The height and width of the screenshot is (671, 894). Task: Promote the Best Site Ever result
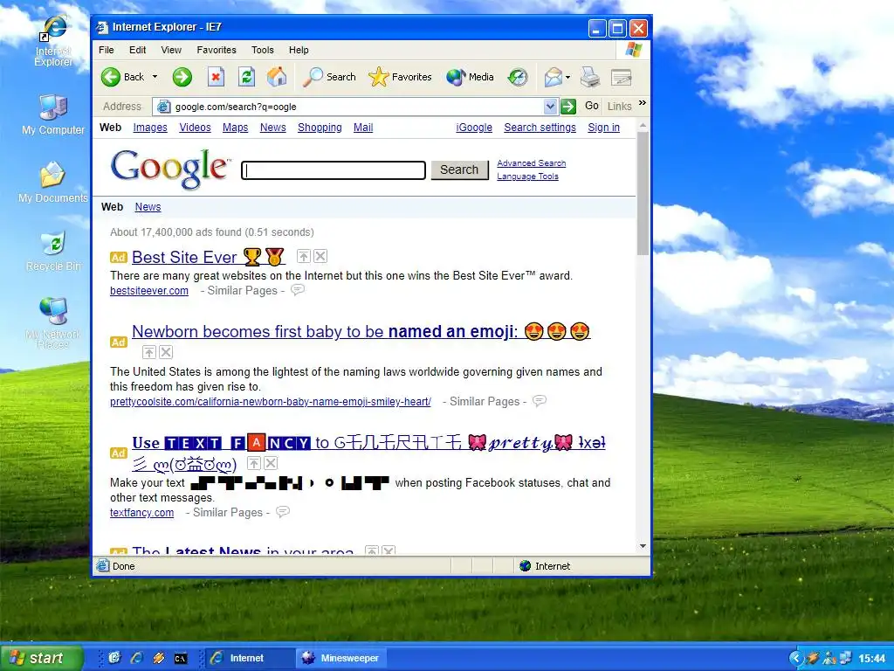point(304,256)
